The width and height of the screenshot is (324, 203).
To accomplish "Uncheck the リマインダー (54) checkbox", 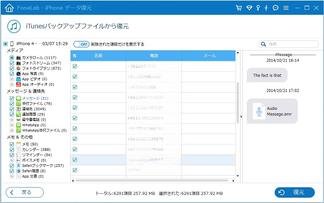I will (x=12, y=155).
